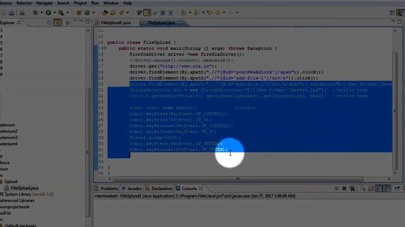
Task: Click the green Run button
Action: click(48, 13)
